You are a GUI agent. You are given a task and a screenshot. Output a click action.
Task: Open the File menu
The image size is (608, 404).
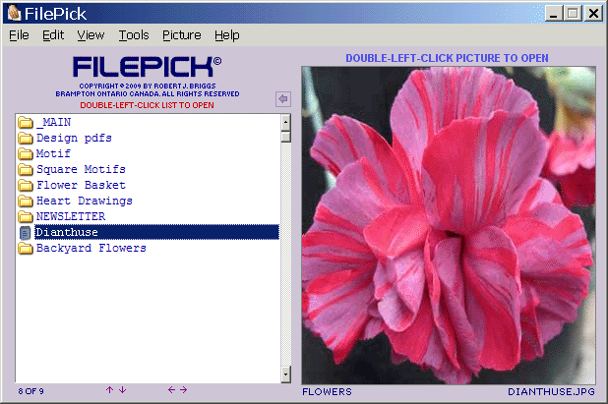pyautogui.click(x=19, y=35)
